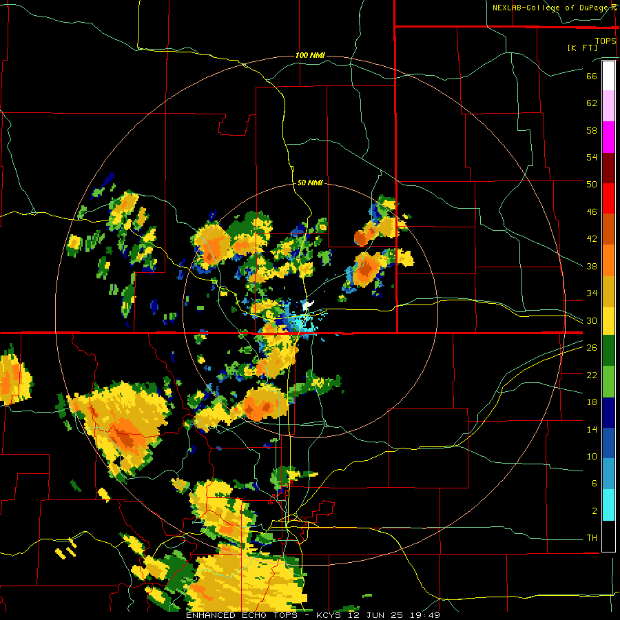Pick the bright red legend swatch
620x620 pixels.
pyautogui.click(x=608, y=198)
